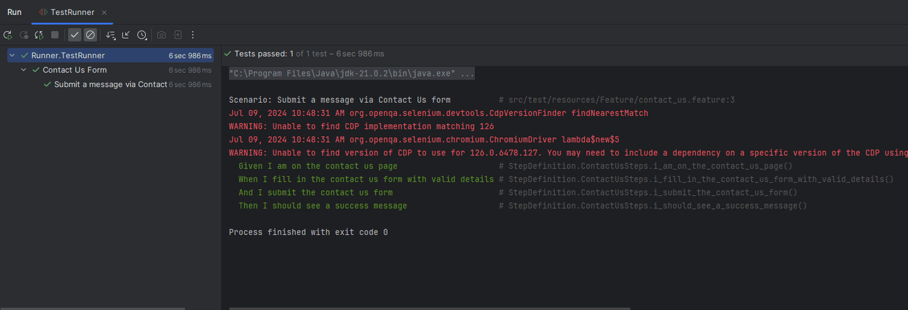Screen dimensions: 908x310
Task: Collapse the Contact Us Form node
Action: point(24,70)
